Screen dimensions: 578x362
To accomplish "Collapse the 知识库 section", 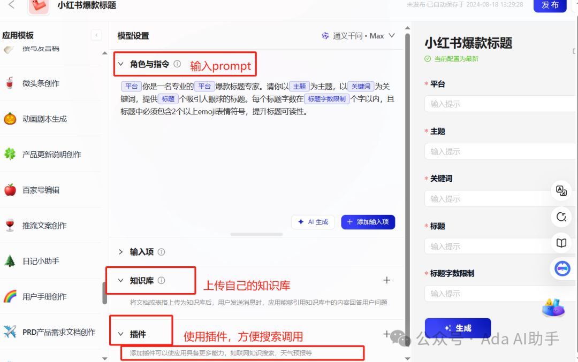I will (121, 280).
